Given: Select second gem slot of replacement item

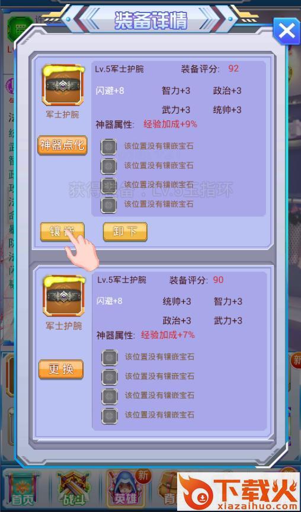Looking at the screenshot, I should (110, 377).
